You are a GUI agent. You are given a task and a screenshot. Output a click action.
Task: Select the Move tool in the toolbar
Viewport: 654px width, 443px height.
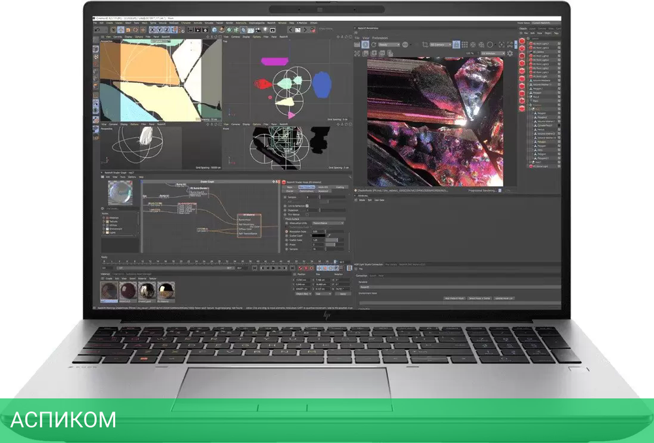point(121,31)
